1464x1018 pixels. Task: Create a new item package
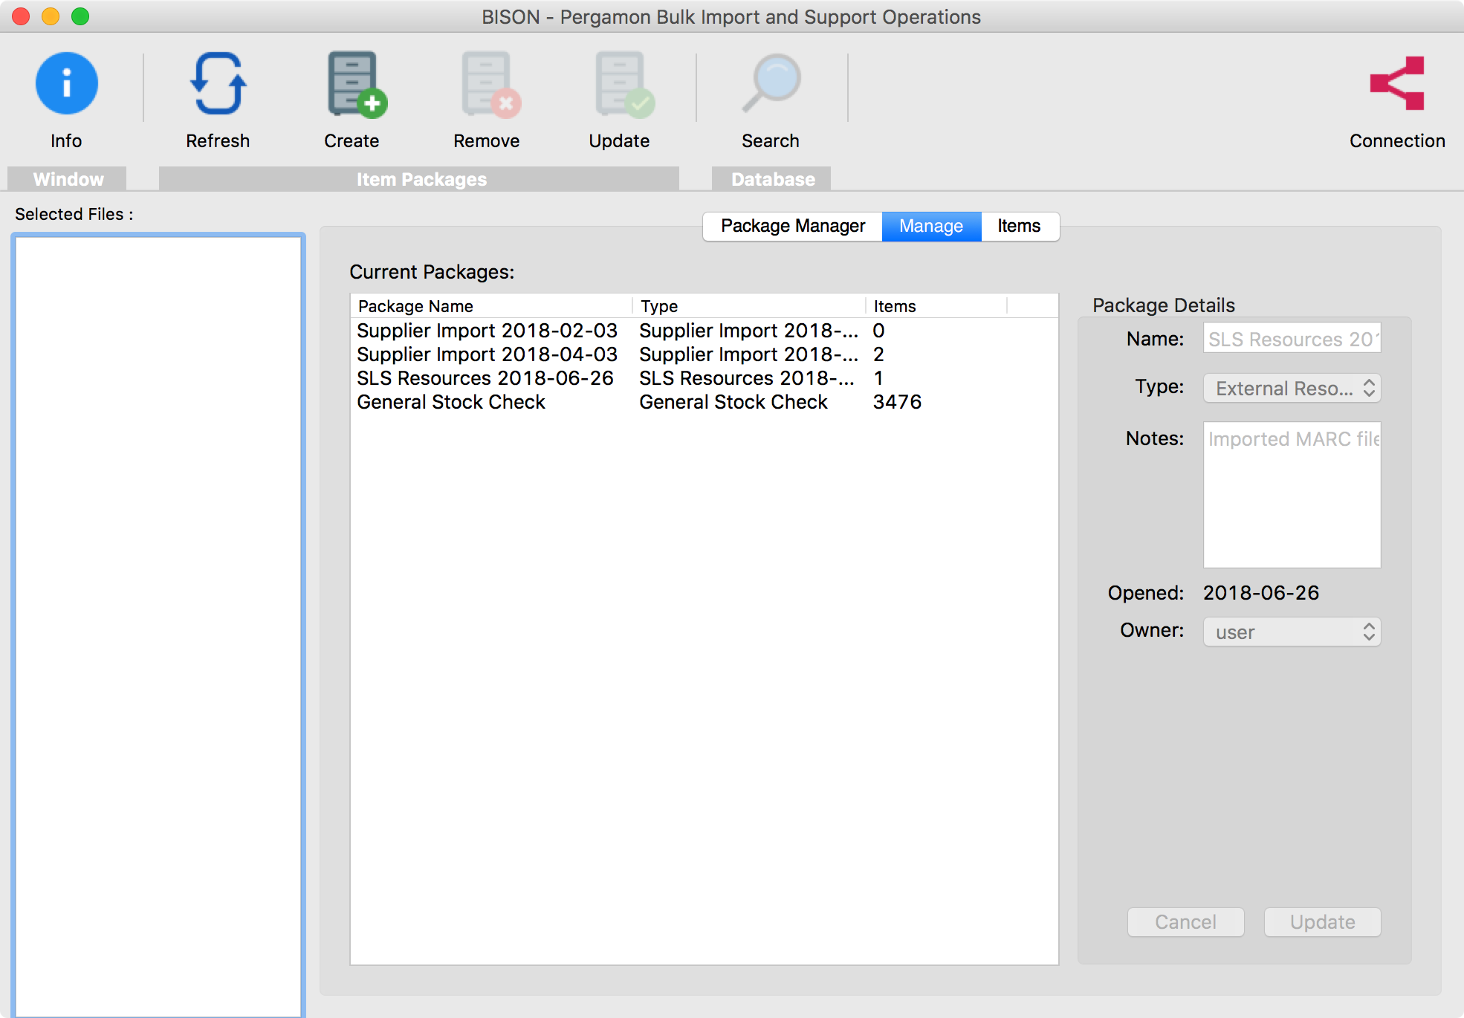point(357,84)
